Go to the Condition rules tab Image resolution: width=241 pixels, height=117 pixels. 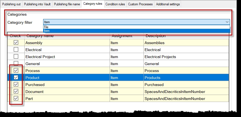pyautogui.click(x=115, y=4)
